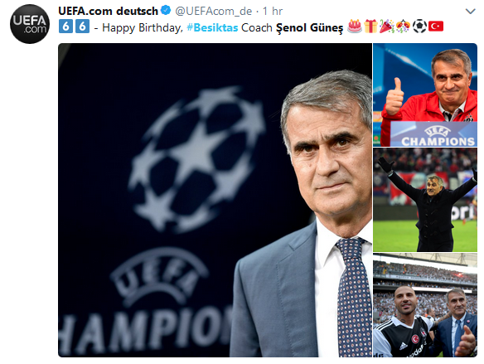Open the UEFA.com profile avatar

pos(30,24)
